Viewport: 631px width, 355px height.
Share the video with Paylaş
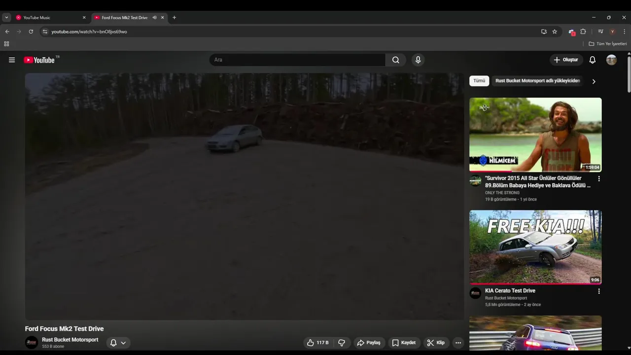pos(369,343)
